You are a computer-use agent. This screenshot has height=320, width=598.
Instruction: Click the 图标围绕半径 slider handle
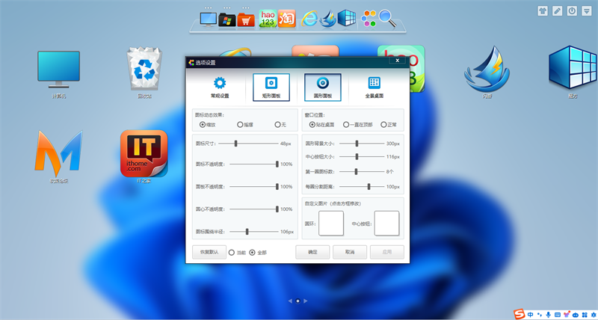pyautogui.click(x=247, y=232)
